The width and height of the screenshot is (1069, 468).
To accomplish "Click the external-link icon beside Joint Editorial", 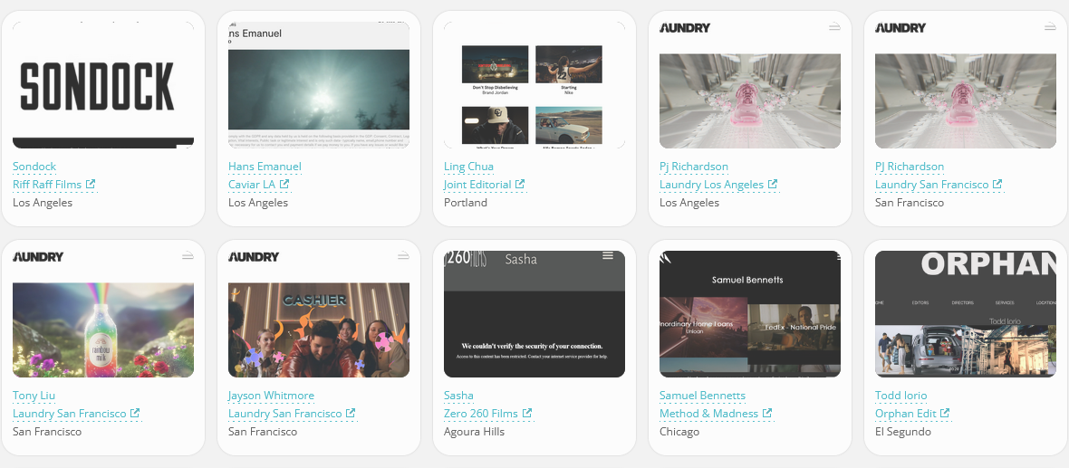I will coord(520,185).
